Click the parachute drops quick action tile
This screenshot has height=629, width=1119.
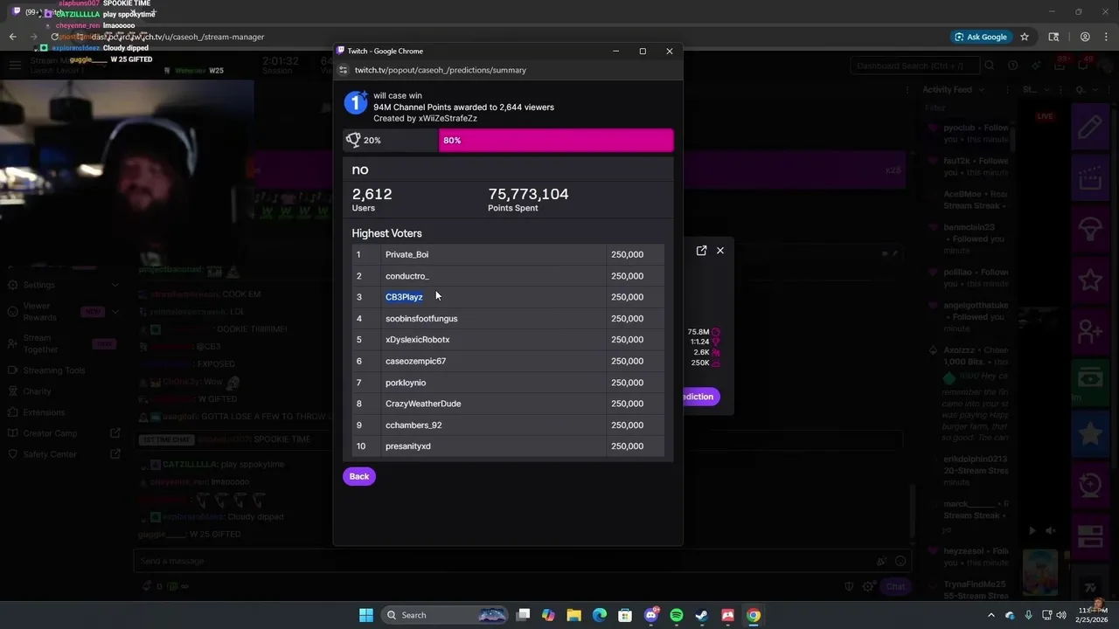(x=1090, y=230)
